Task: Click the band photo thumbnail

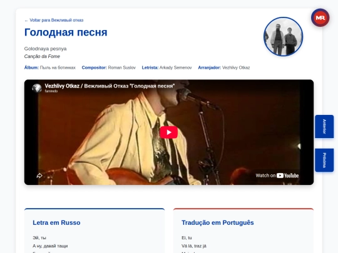Action: pos(284,37)
